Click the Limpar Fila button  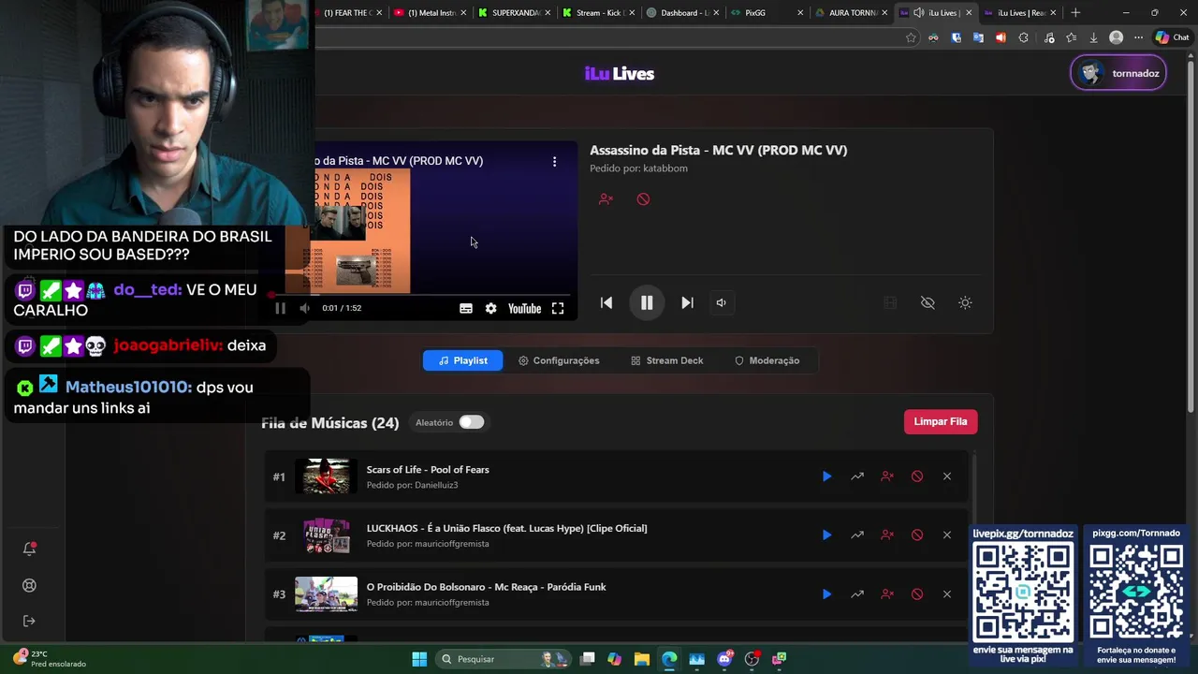[941, 421]
